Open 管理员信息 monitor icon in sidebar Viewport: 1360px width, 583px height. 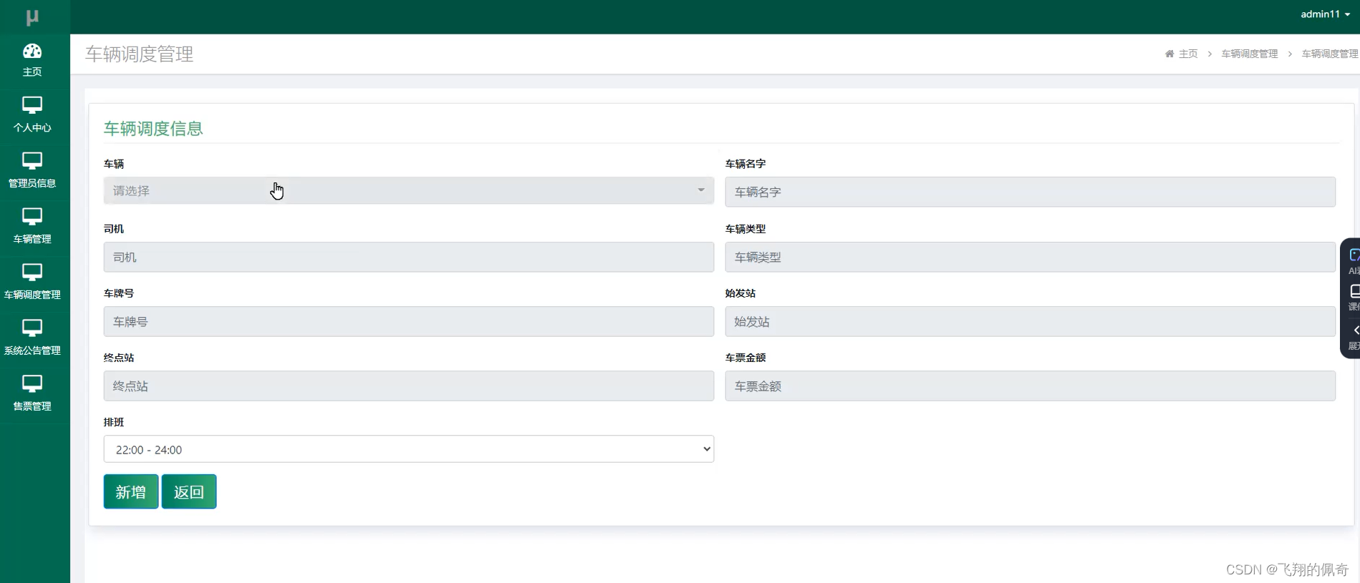pyautogui.click(x=32, y=161)
